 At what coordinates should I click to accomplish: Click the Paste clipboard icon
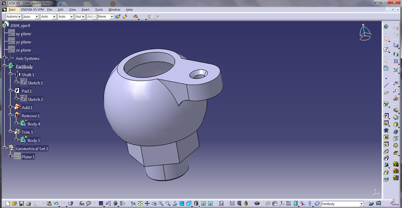tap(49, 203)
